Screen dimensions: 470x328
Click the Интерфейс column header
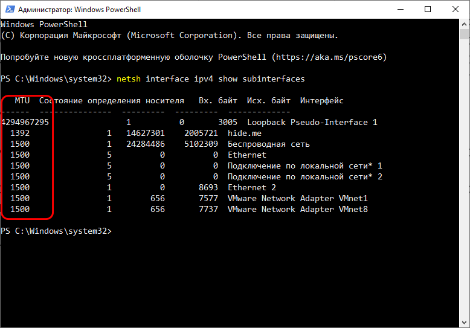321,101
